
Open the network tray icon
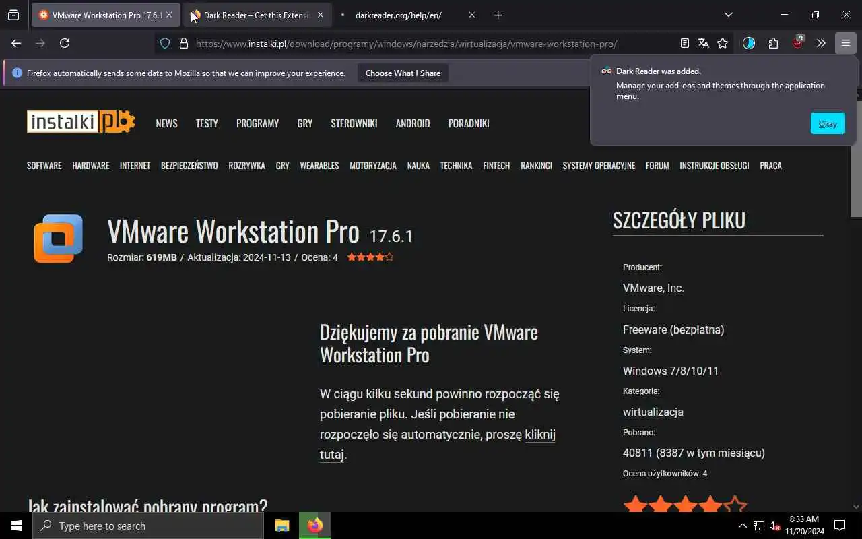[x=759, y=526]
